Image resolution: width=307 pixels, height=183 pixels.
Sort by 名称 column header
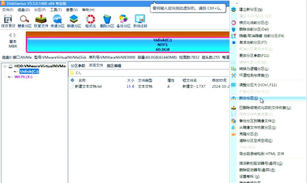pyautogui.click(x=82, y=80)
